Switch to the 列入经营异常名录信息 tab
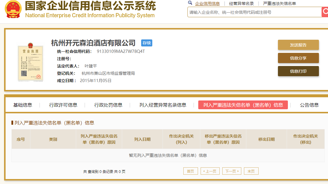328x184 pixels. pos(163,105)
